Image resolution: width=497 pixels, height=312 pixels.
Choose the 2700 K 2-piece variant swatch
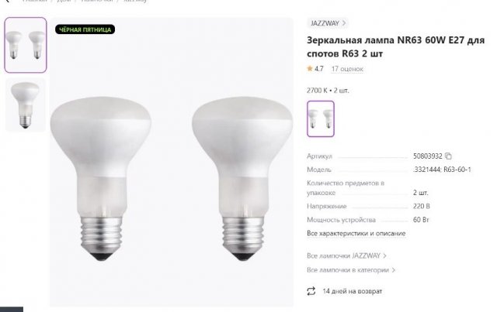319,118
